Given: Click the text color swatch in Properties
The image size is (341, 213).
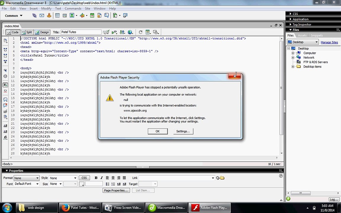Looking at the screenshot, I should (81, 184).
